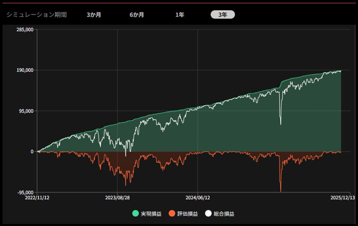Click the 190,000 y-axis label

(25, 70)
